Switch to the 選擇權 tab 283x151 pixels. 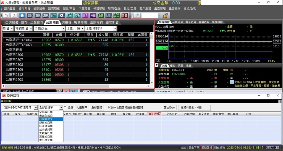tap(66, 23)
